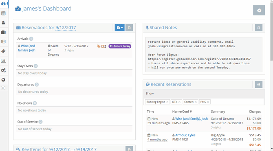Click the 4 months ago timestamp

(157, 140)
